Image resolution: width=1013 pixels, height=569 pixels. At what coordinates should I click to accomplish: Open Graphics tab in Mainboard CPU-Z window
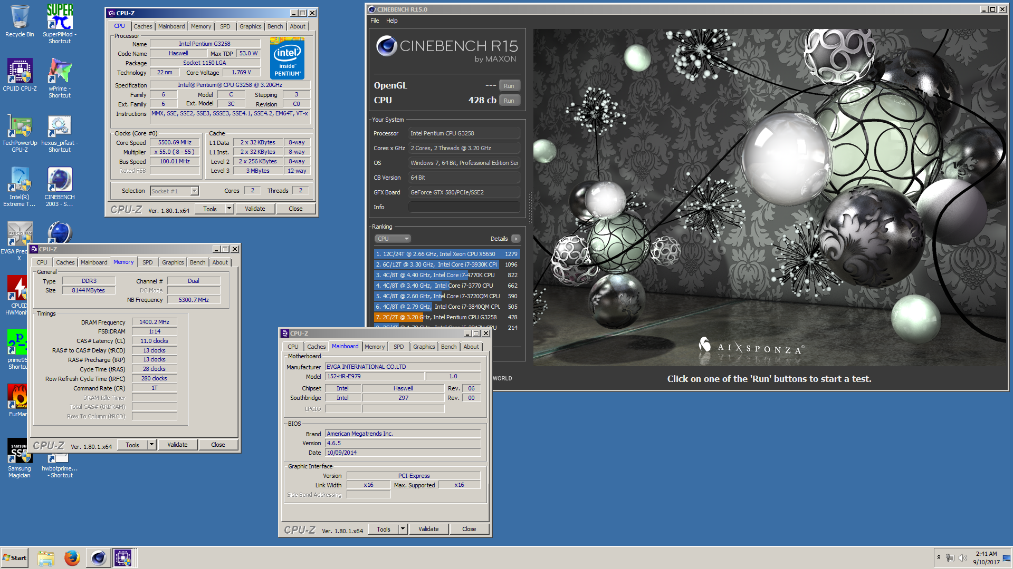point(424,347)
